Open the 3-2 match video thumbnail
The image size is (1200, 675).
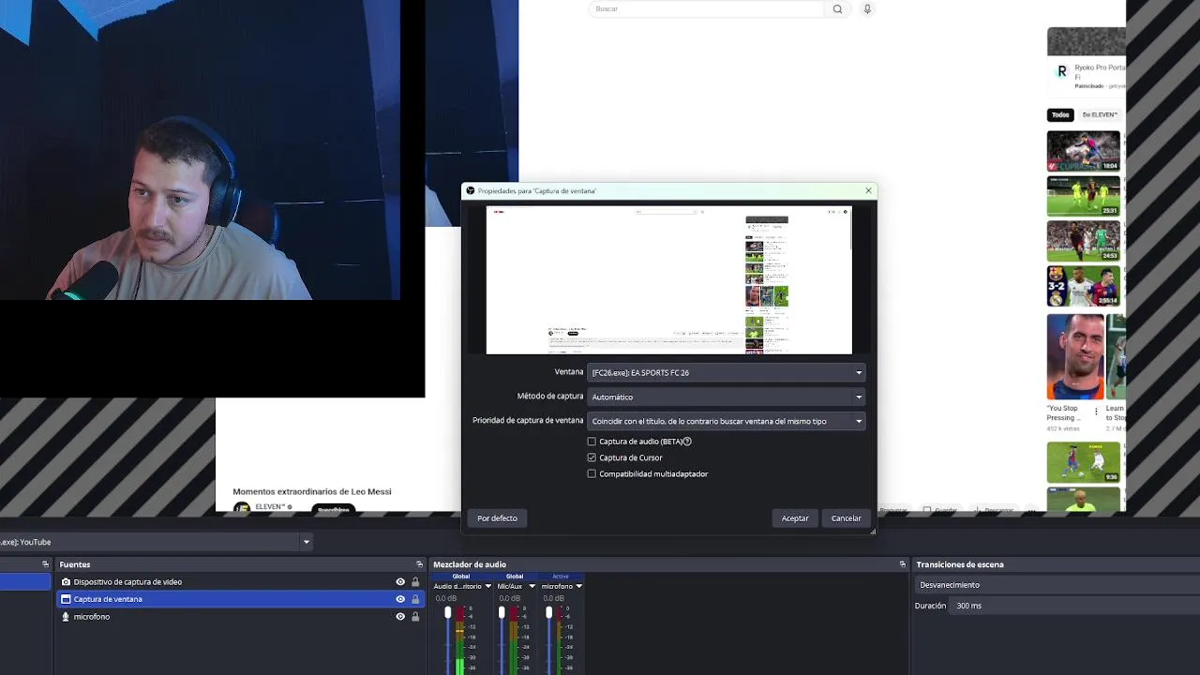(1083, 286)
